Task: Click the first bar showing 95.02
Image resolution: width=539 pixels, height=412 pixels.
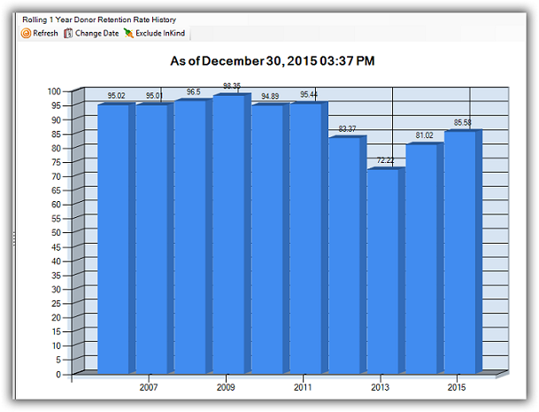Action: pyautogui.click(x=113, y=239)
